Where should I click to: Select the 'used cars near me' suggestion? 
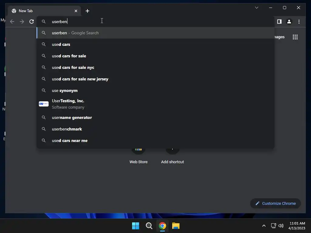pos(156,140)
